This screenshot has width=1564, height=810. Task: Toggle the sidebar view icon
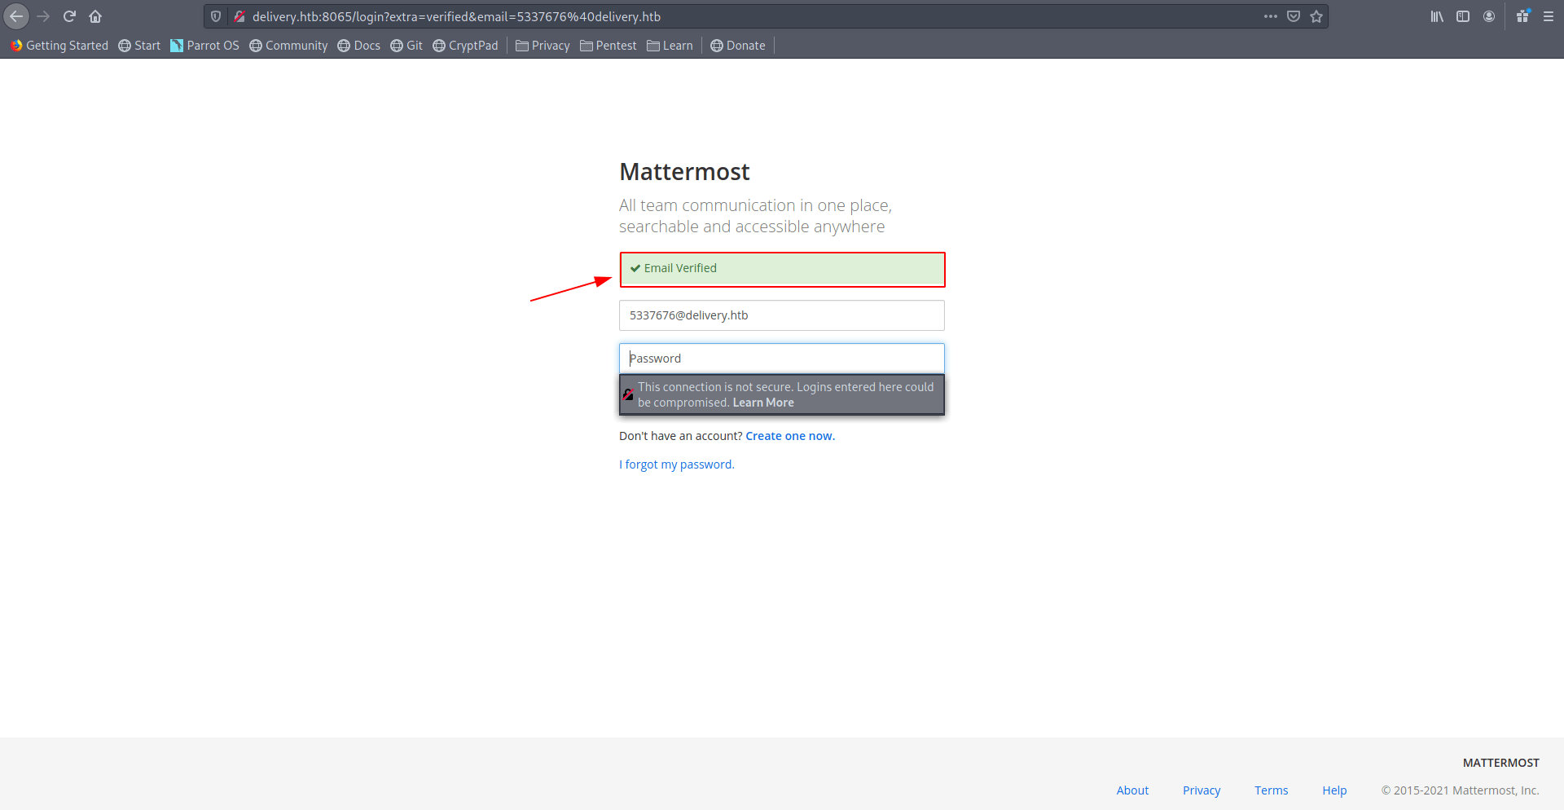tap(1463, 16)
